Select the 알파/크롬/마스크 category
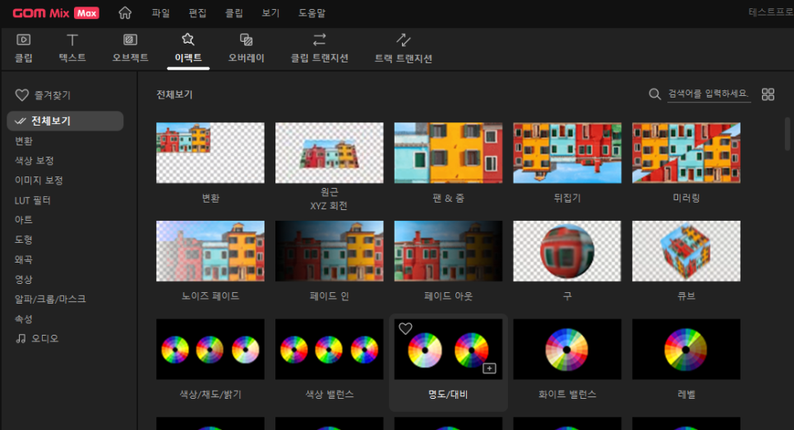 tap(50, 300)
